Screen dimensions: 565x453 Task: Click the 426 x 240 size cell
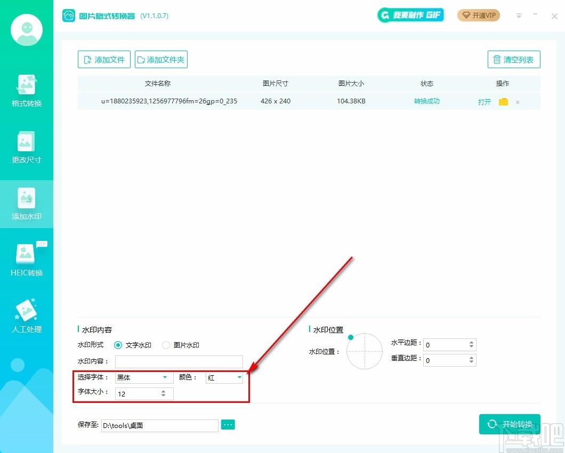pos(275,101)
